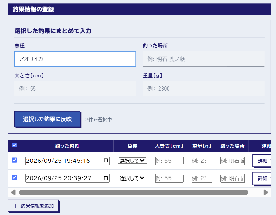Click the 大きさ field in 20:39:27 row
Screen dimensions: 276x215
tap(169, 178)
